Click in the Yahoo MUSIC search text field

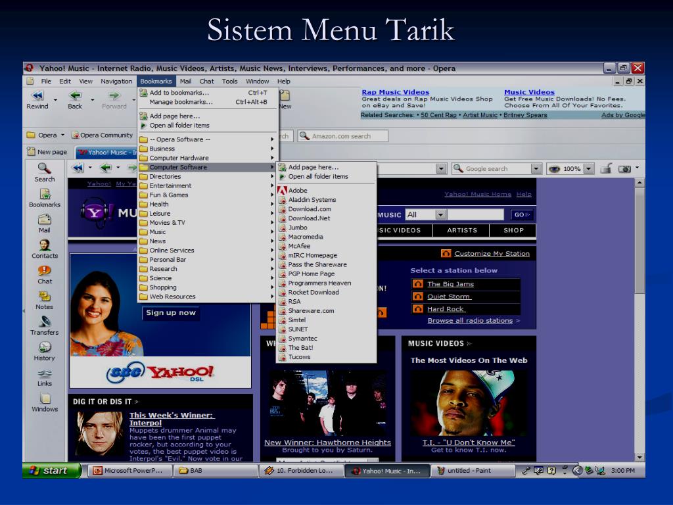pos(476,214)
